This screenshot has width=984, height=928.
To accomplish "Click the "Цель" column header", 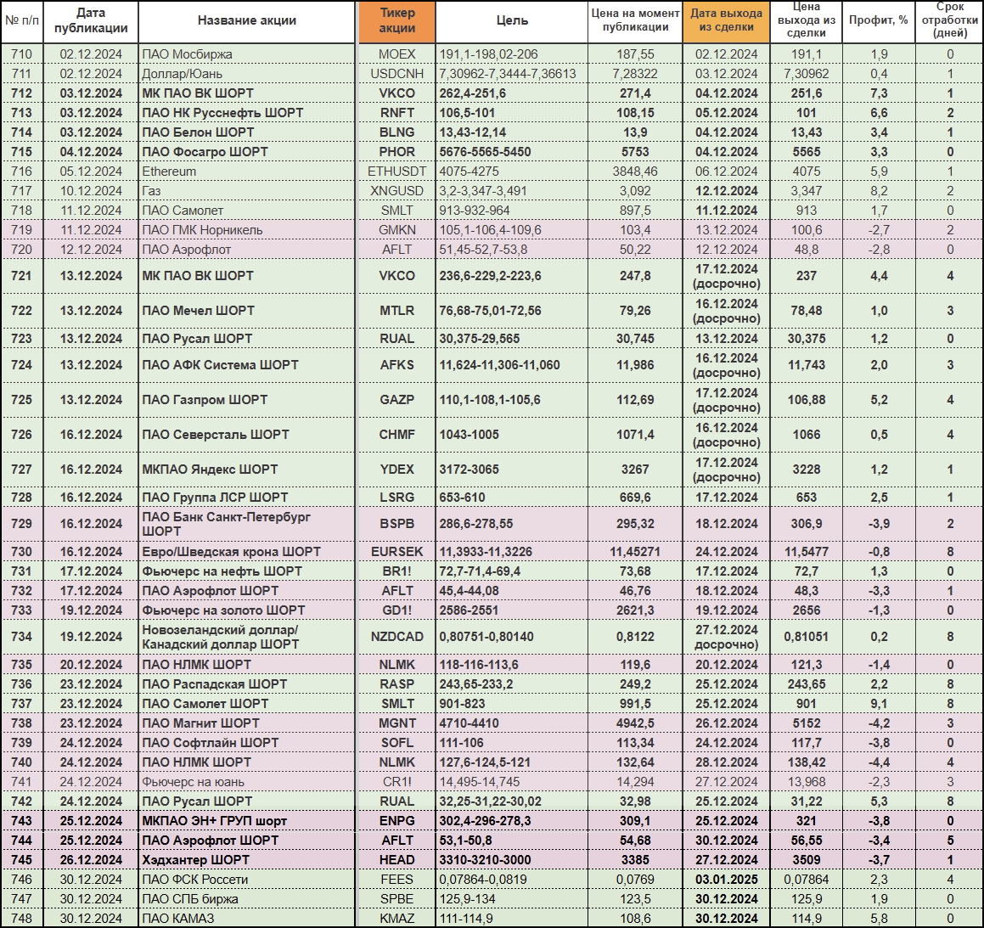I will coord(512,20).
